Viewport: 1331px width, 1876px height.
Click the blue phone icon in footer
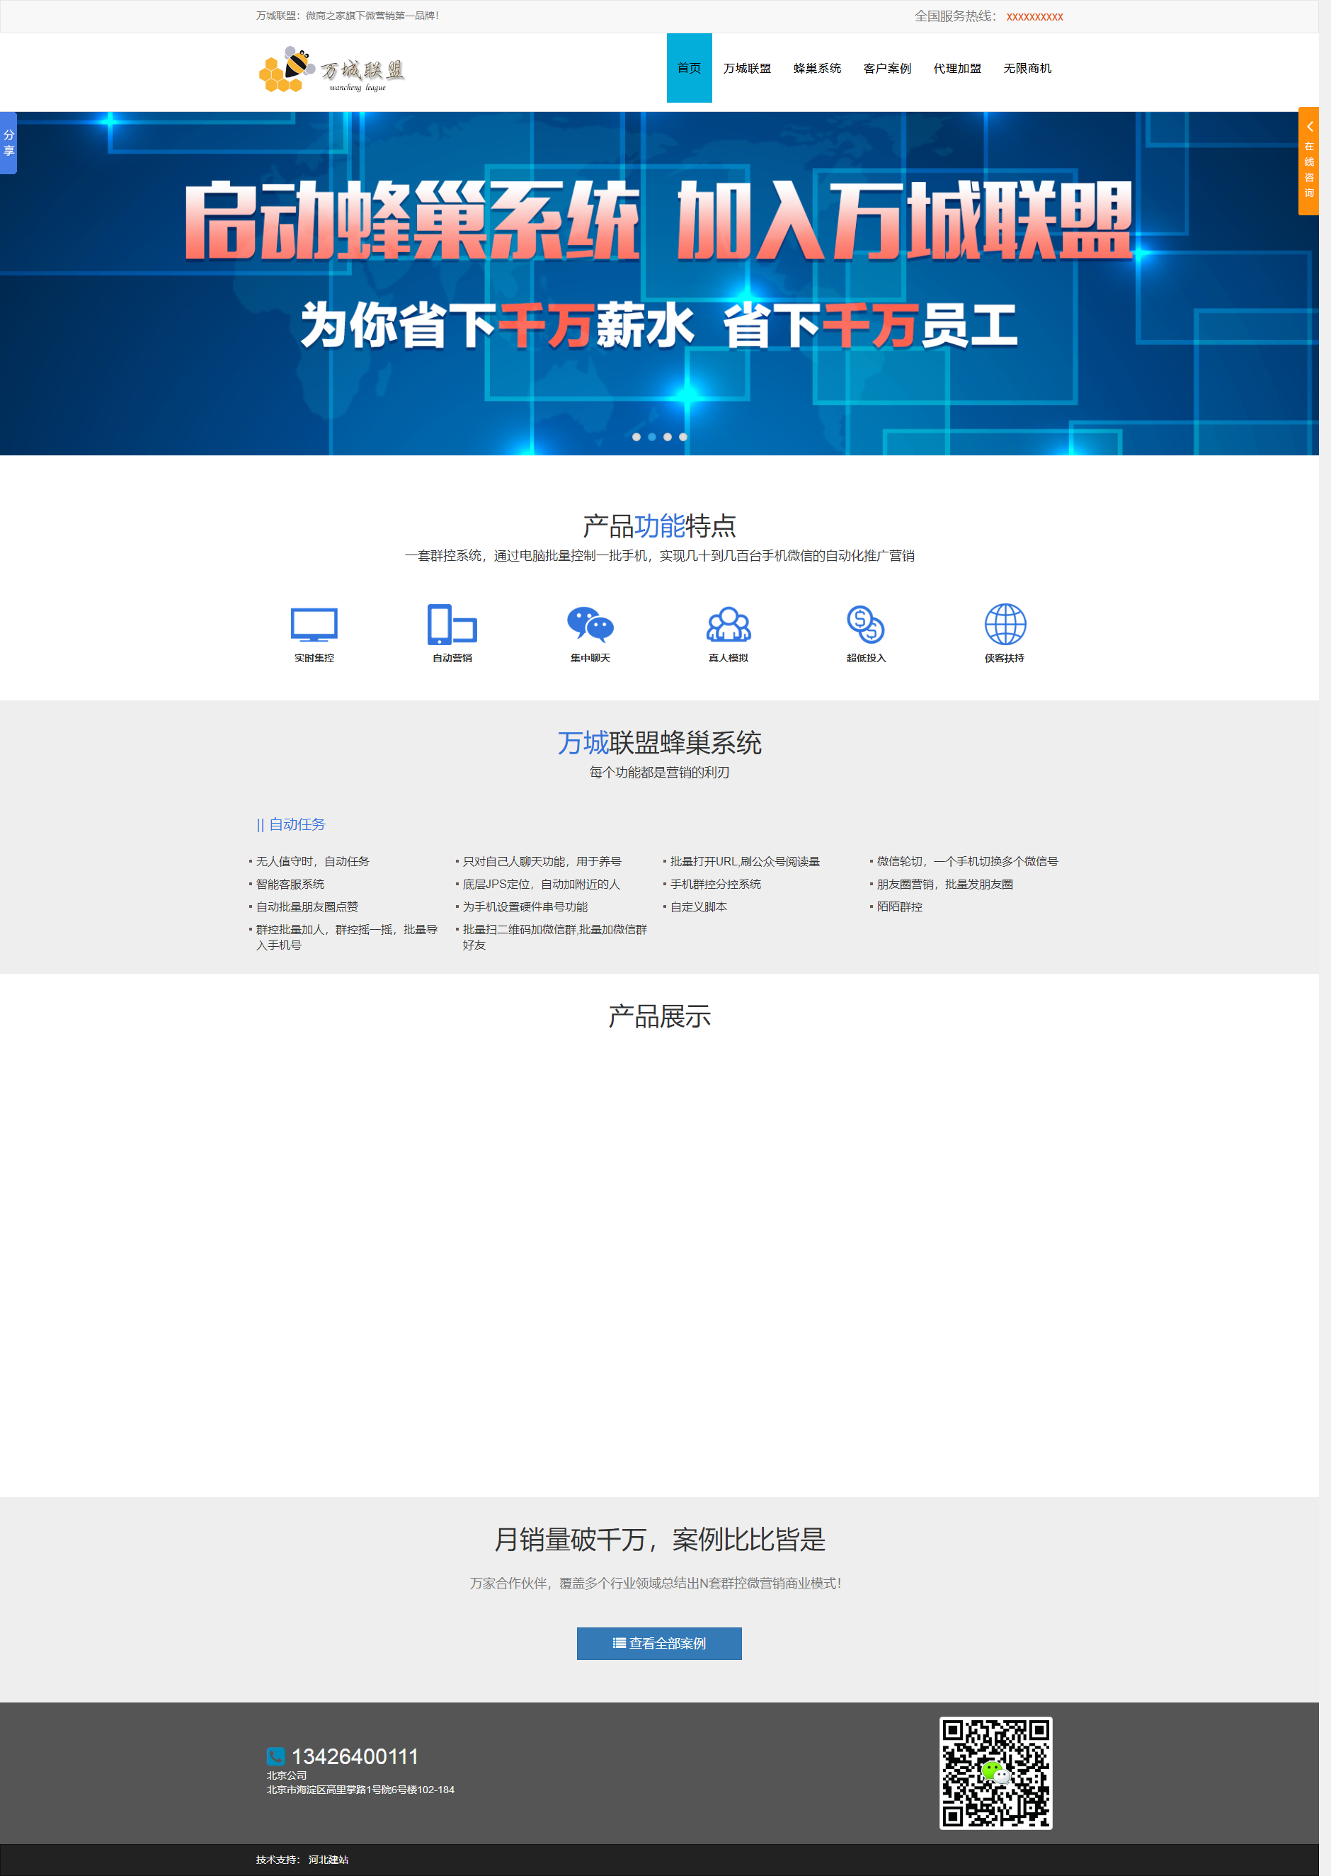pyautogui.click(x=275, y=1756)
